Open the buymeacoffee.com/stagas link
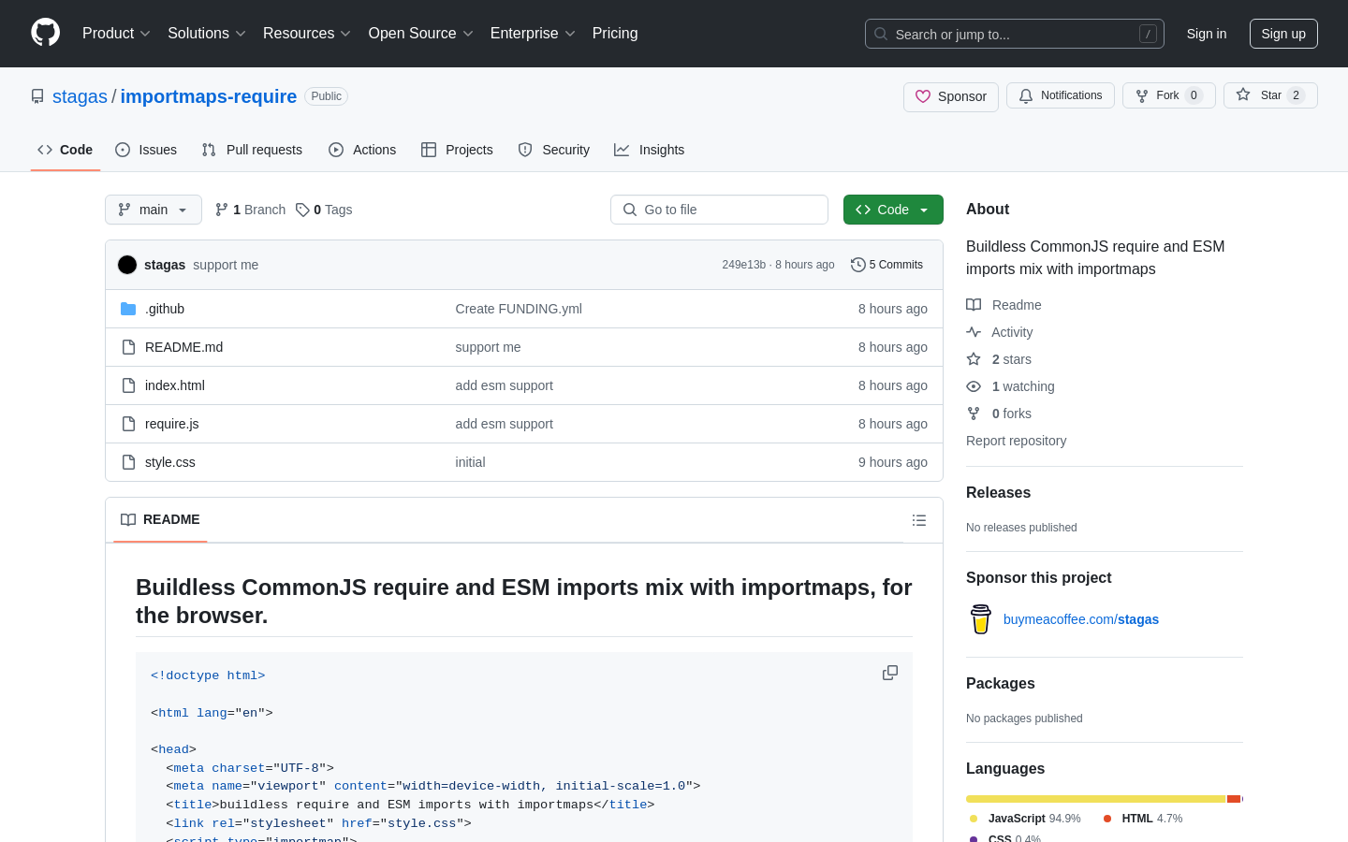1348x842 pixels. click(1081, 619)
